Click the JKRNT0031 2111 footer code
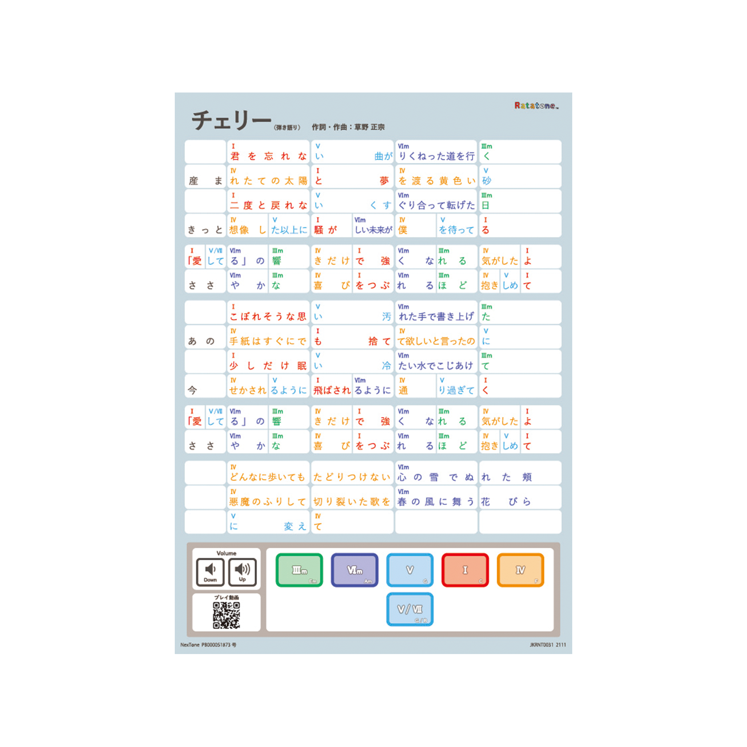Viewport: 747px width, 747px height. (548, 645)
